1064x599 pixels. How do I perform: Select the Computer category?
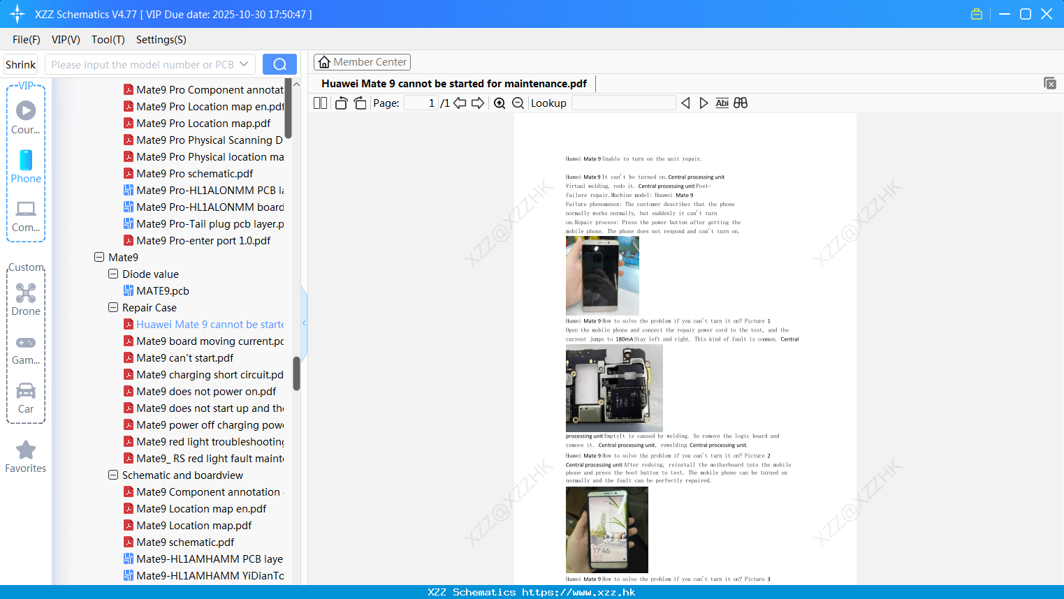click(x=26, y=216)
